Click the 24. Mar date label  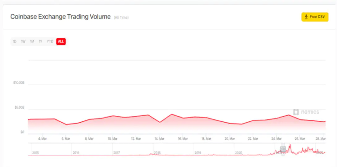pos(276,139)
